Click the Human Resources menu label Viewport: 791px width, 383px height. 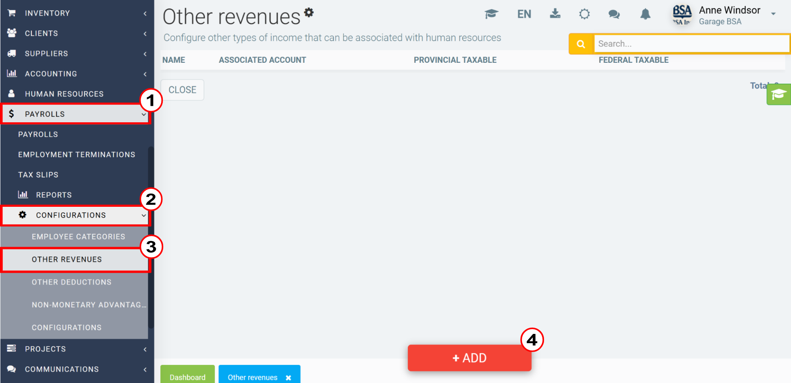64,94
